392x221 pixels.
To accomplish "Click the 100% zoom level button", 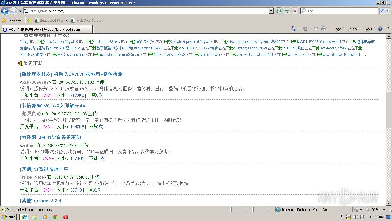I will point(372,210).
